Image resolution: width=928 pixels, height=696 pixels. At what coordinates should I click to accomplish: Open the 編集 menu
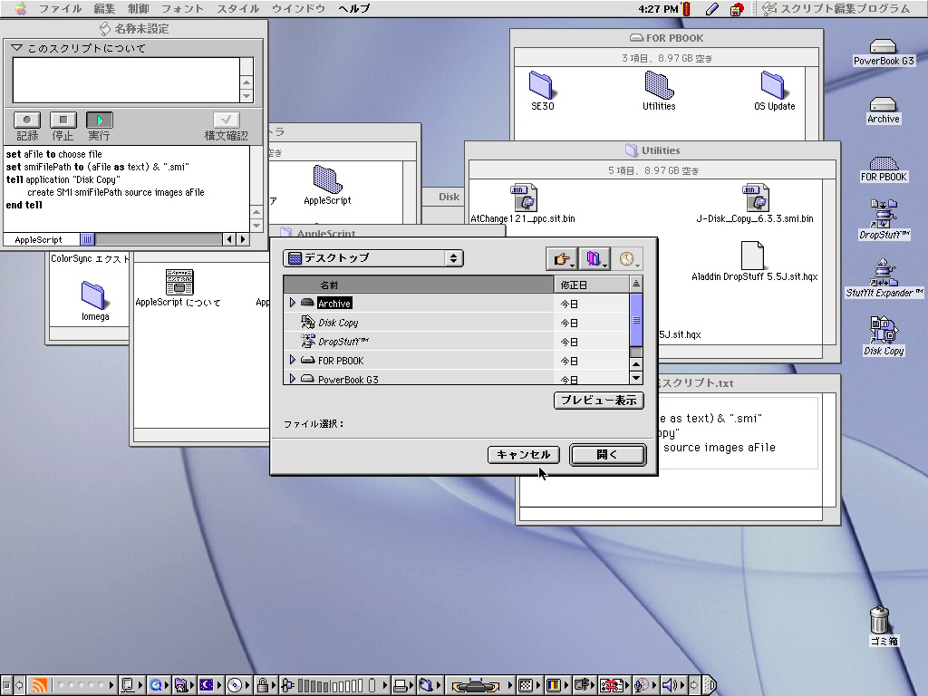point(104,8)
